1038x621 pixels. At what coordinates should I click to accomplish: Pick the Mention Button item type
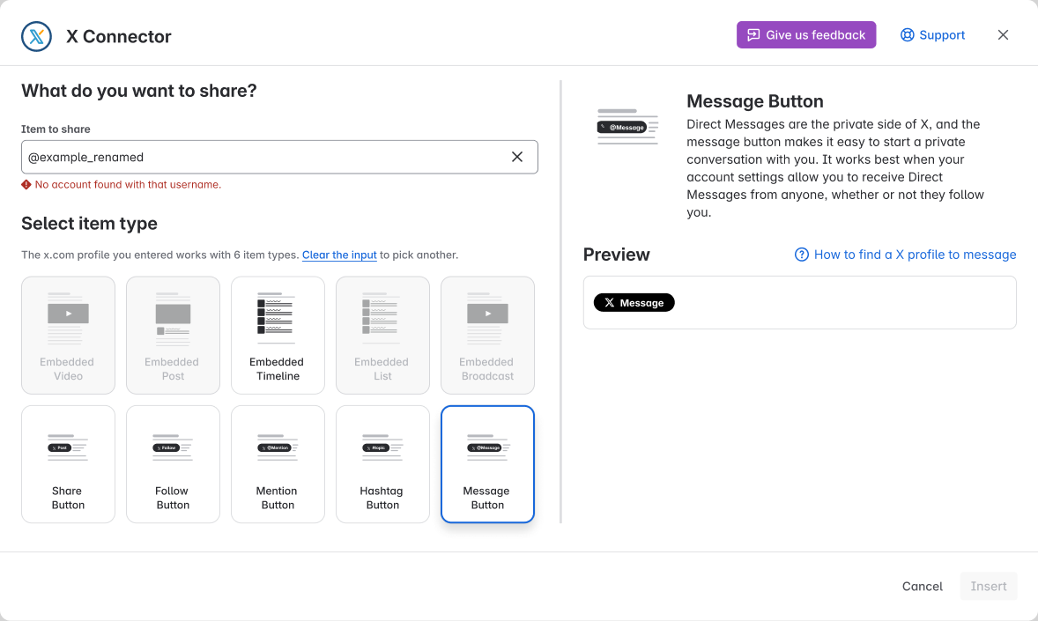(x=278, y=464)
